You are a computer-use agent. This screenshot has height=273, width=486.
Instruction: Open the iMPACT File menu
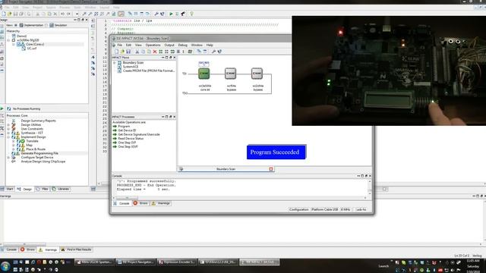click(x=120, y=45)
